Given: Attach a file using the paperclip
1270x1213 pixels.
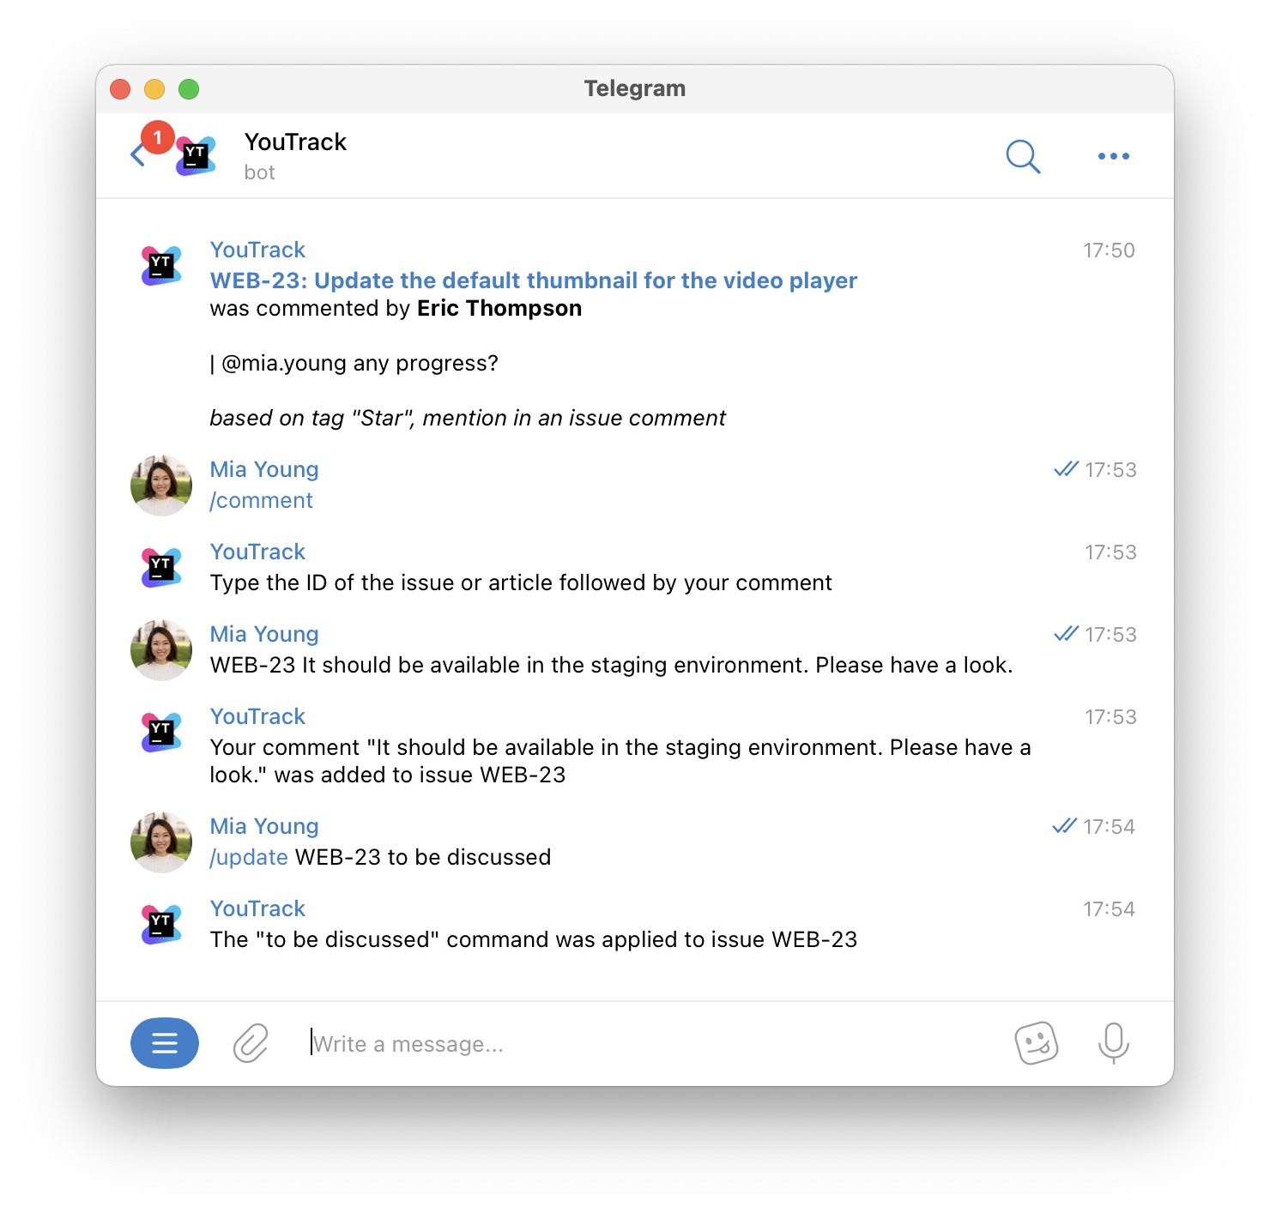Looking at the screenshot, I should (x=250, y=1043).
